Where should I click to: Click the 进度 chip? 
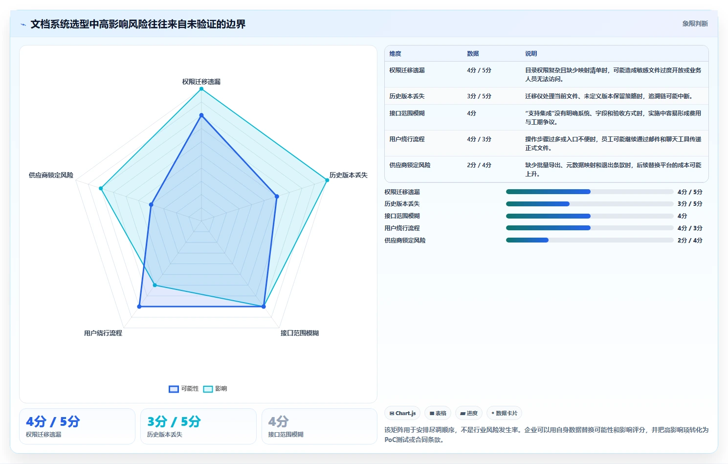click(x=469, y=413)
